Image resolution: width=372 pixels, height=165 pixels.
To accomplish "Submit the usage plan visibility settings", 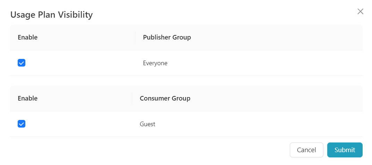I will pyautogui.click(x=345, y=150).
